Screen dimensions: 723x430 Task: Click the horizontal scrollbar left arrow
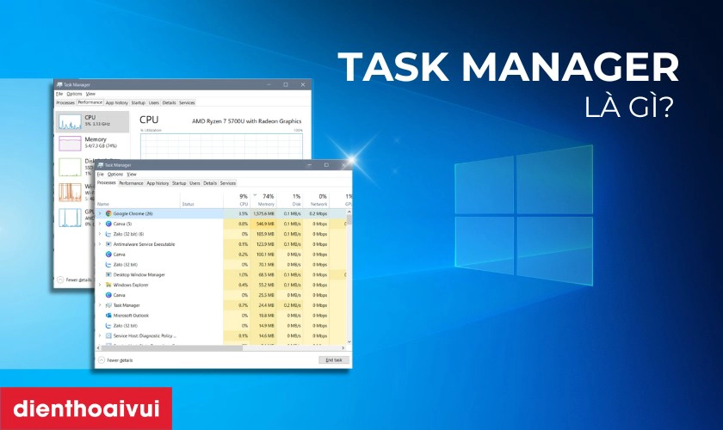click(x=98, y=348)
